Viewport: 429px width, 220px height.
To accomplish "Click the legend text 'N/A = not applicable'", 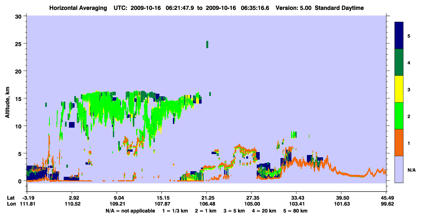I will click(130, 211).
